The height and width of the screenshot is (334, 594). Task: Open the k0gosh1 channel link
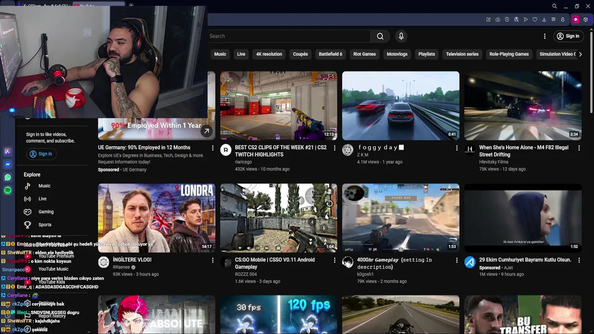pos(365,274)
